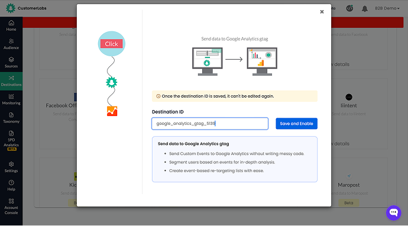Open Monitoring in the sidebar
This screenshot has width=408, height=226.
point(11,100)
